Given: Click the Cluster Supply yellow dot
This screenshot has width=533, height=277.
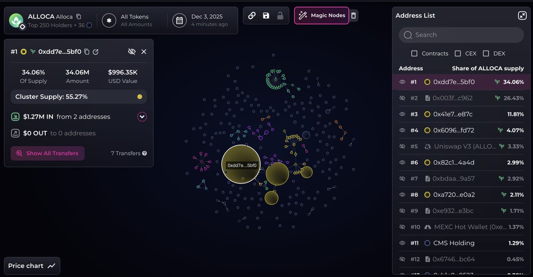Looking at the screenshot, I should pos(139,97).
